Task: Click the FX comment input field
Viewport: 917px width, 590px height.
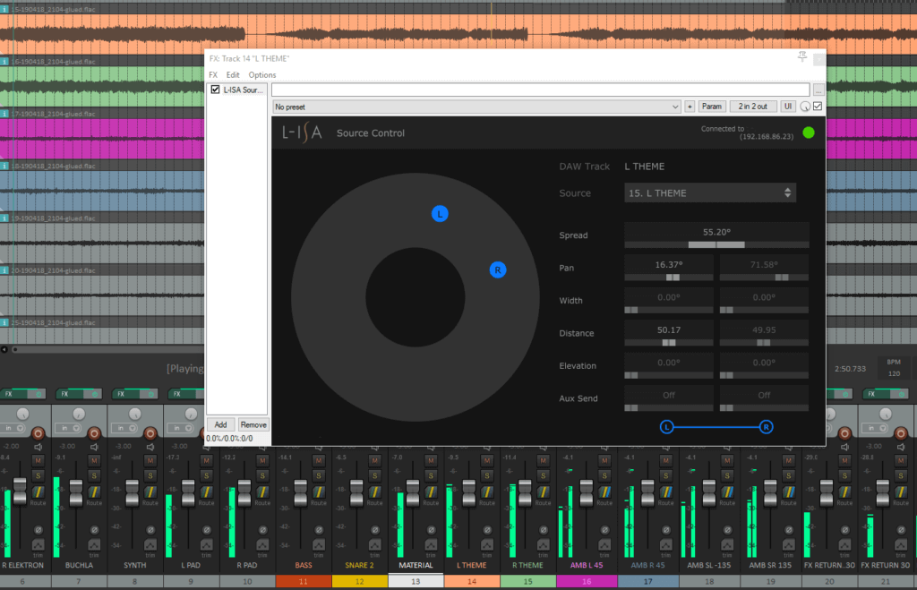Action: point(540,90)
